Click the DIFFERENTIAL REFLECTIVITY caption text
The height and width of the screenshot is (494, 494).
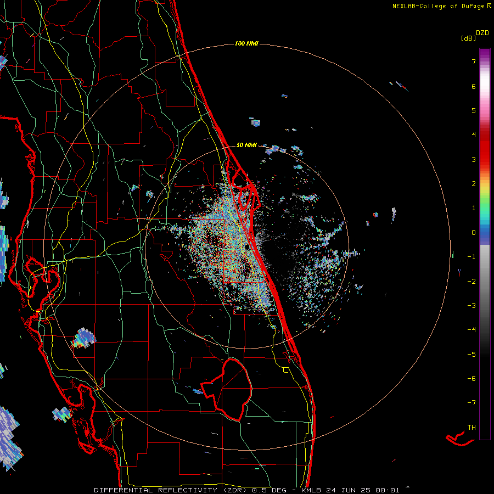pos(156,490)
